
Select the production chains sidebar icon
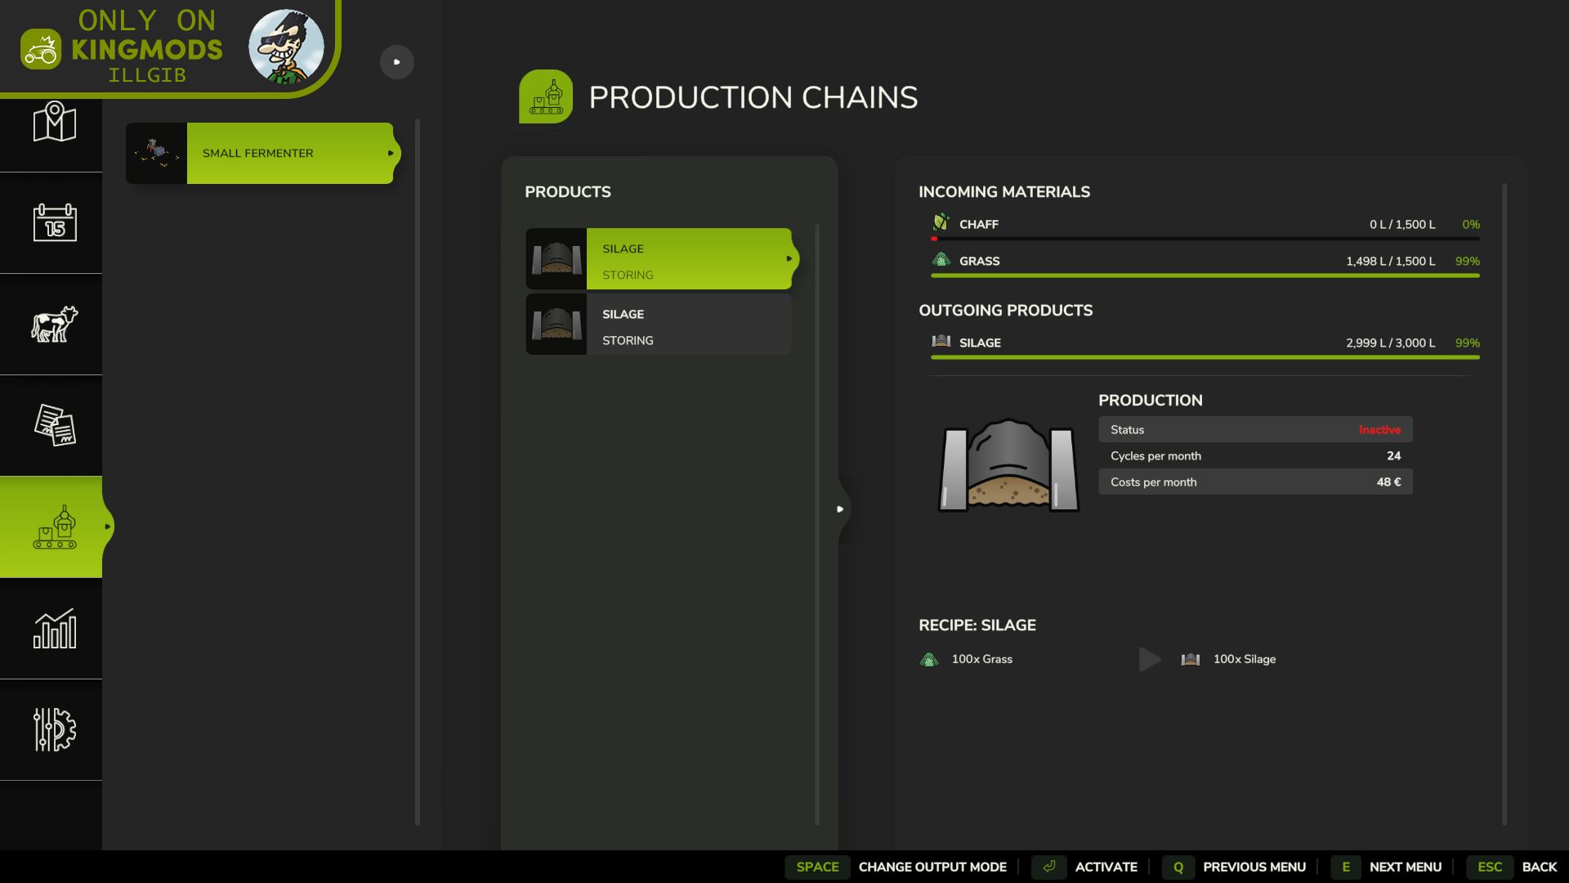pyautogui.click(x=54, y=527)
